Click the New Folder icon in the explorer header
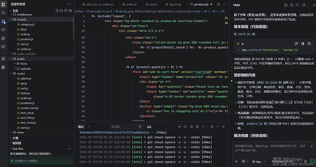316x167 pixels. coord(61,11)
